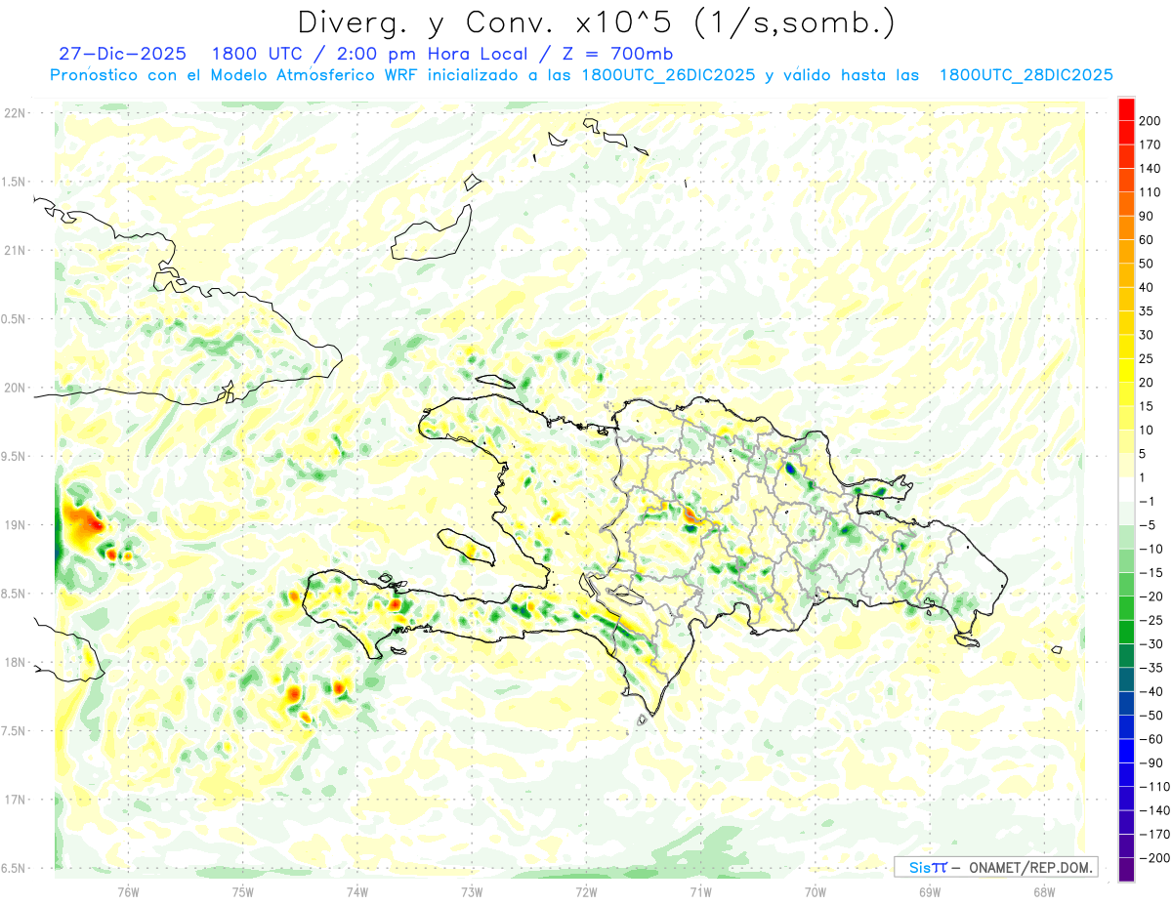This screenshot has height=905, width=1172.
Task: Click the "9.5N" latitude label
Action: (14, 456)
